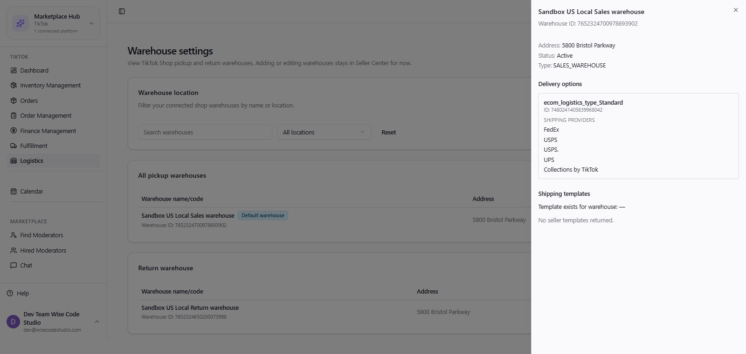Click the ecom_logistics_type_Standard delivery option
Screen dimensions: 746x354
[583, 103]
